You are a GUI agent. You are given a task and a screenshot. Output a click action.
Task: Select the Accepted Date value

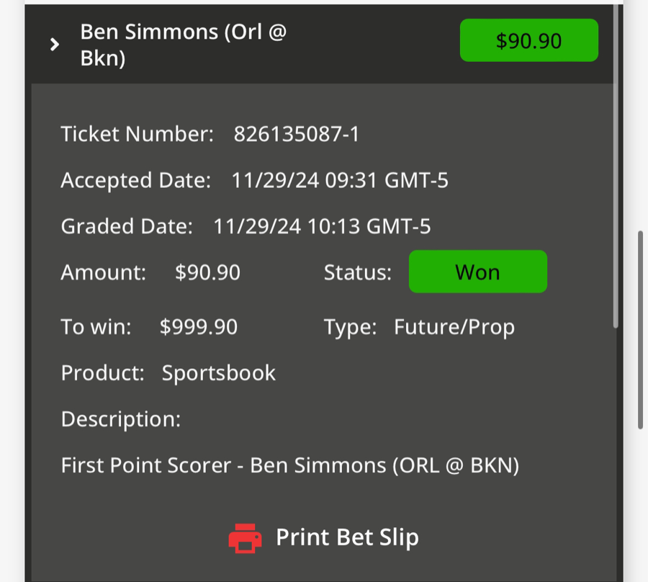point(341,180)
